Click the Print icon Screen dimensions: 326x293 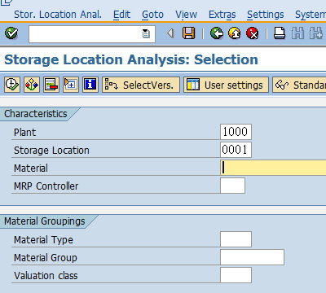coord(280,33)
